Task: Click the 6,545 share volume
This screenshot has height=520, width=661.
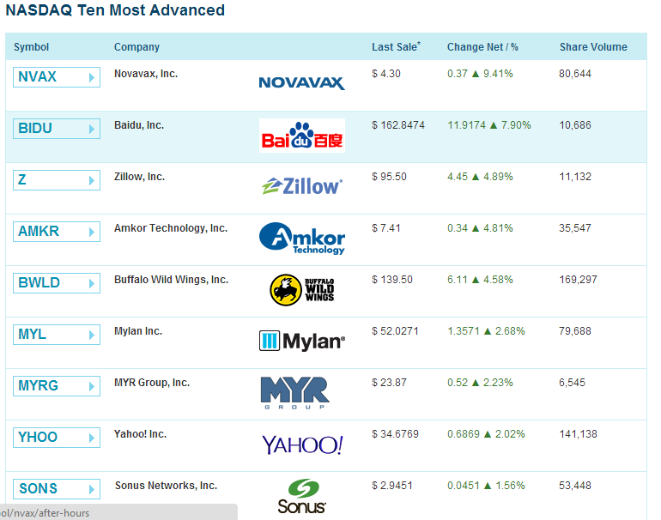Action: [572, 382]
